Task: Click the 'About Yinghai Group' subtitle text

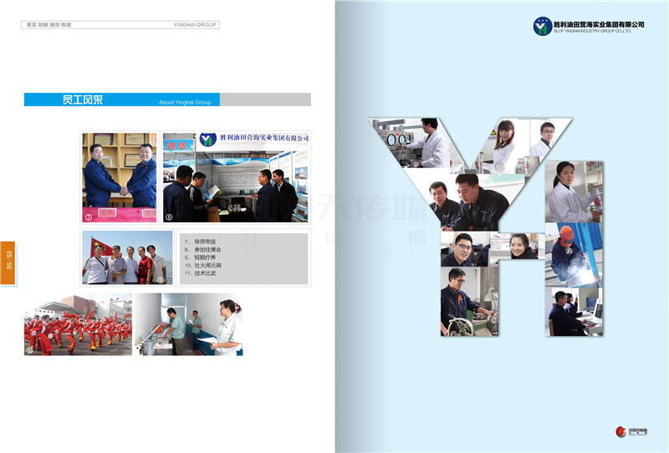Action: click(184, 103)
